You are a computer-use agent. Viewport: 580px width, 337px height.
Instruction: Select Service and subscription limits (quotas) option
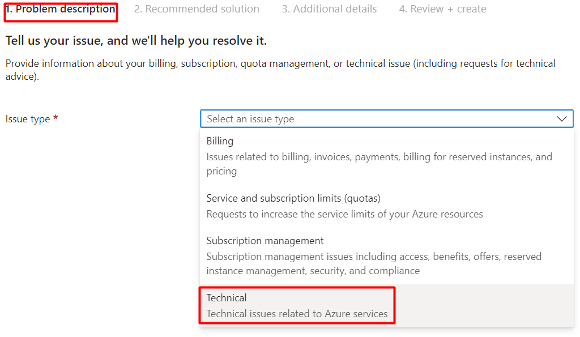pyautogui.click(x=386, y=206)
